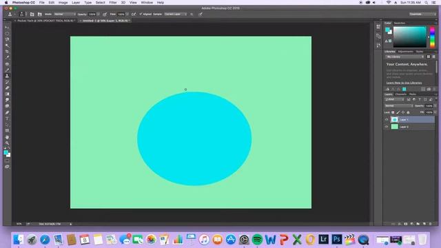This screenshot has height=248, width=441.
Task: Toggle the Aligned checkbox
Action: coord(141,14)
